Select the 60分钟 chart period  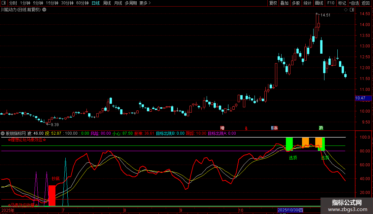83,3
